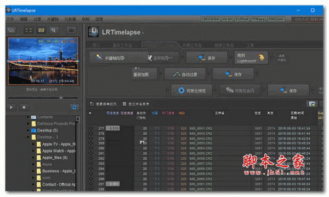Viewport: 329px width, 197px height.
Task: Start preview with the play button
Action: [11, 107]
